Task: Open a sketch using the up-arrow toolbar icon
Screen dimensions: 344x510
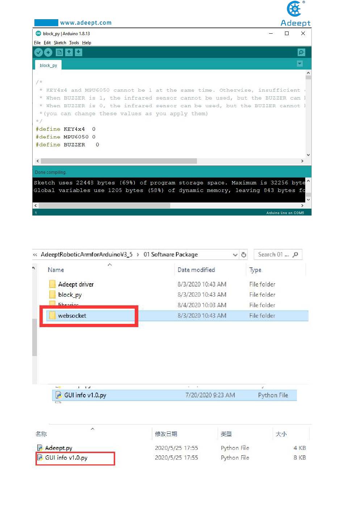Action: pyautogui.click(x=69, y=53)
